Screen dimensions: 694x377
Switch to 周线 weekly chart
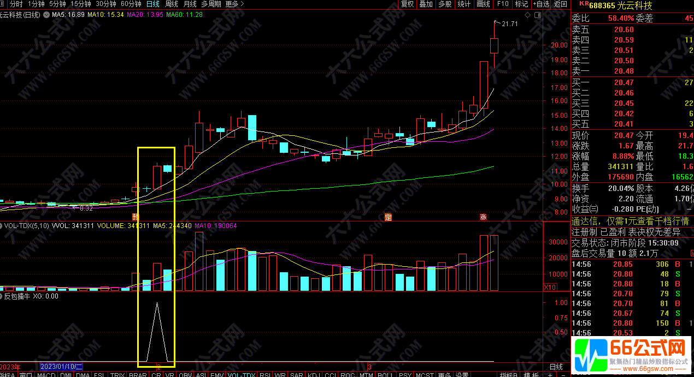[x=172, y=4]
